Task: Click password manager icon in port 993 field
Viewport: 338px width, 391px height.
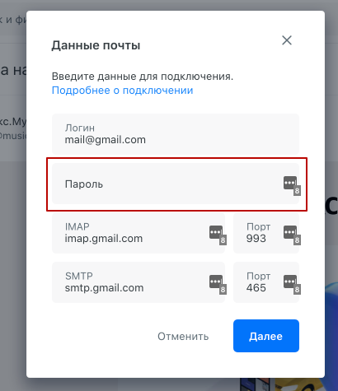Action: (x=292, y=235)
